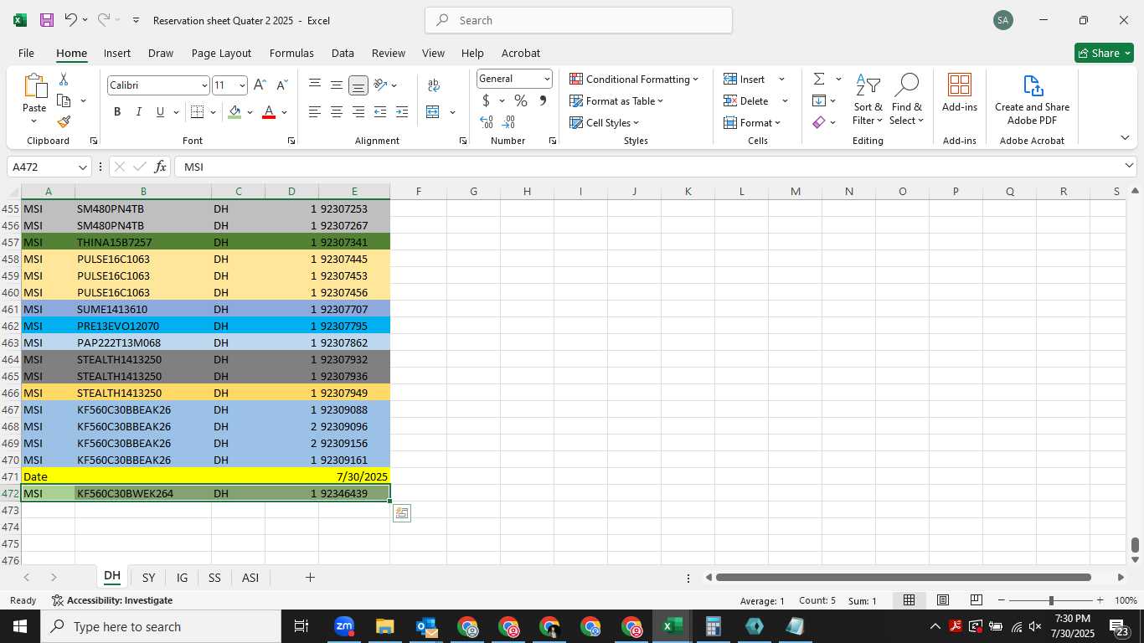1144x643 pixels.
Task: Decrease cell indent
Action: coord(380,112)
